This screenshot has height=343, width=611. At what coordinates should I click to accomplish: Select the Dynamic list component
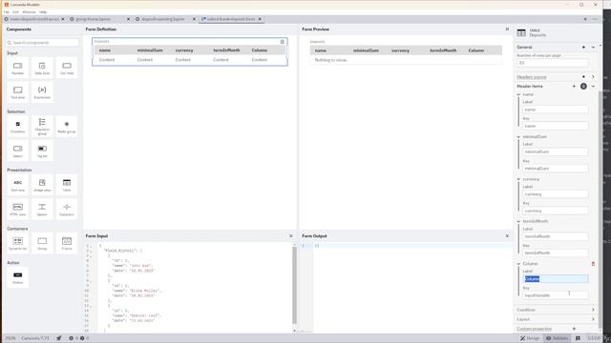(17, 244)
